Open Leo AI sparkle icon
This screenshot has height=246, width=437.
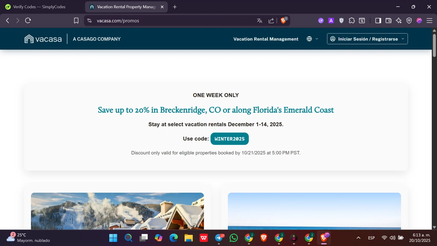click(399, 20)
